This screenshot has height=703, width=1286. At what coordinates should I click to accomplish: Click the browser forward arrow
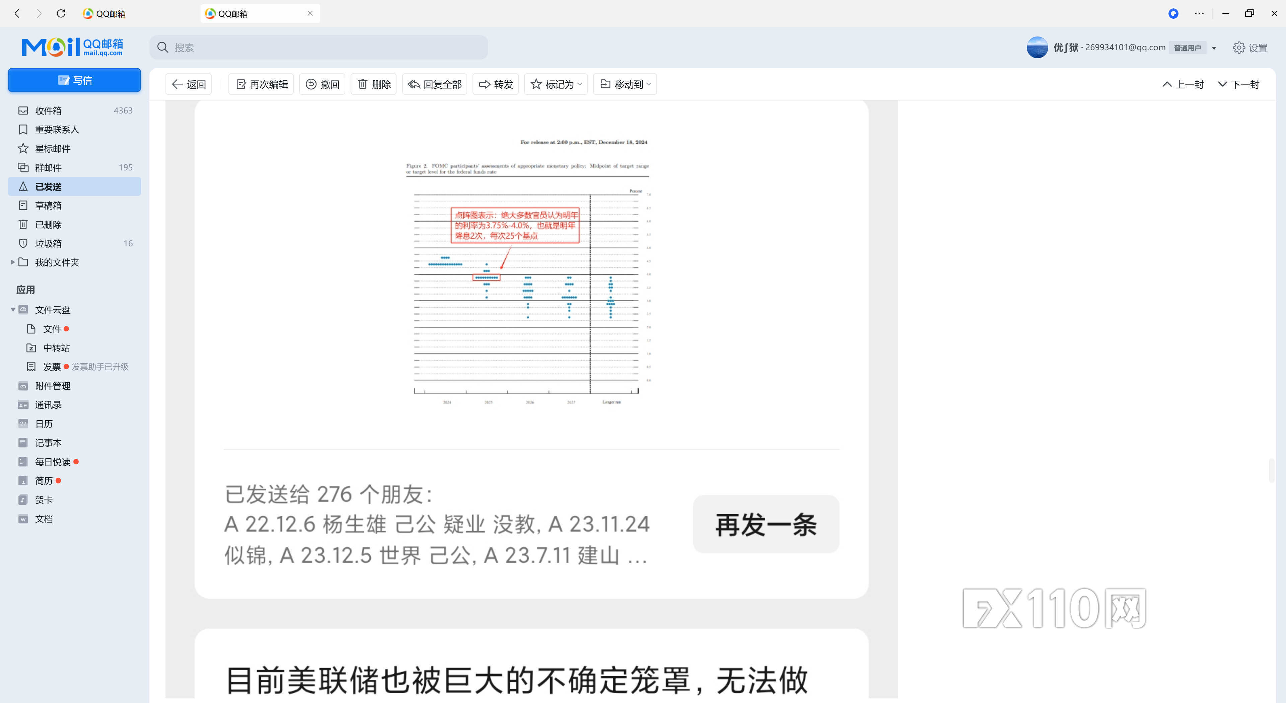click(x=40, y=13)
